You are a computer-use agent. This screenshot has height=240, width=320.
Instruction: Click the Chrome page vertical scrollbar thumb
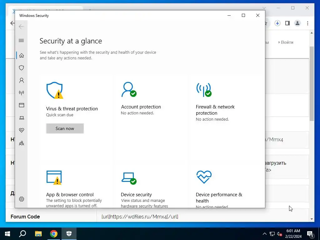[x=312, y=84]
